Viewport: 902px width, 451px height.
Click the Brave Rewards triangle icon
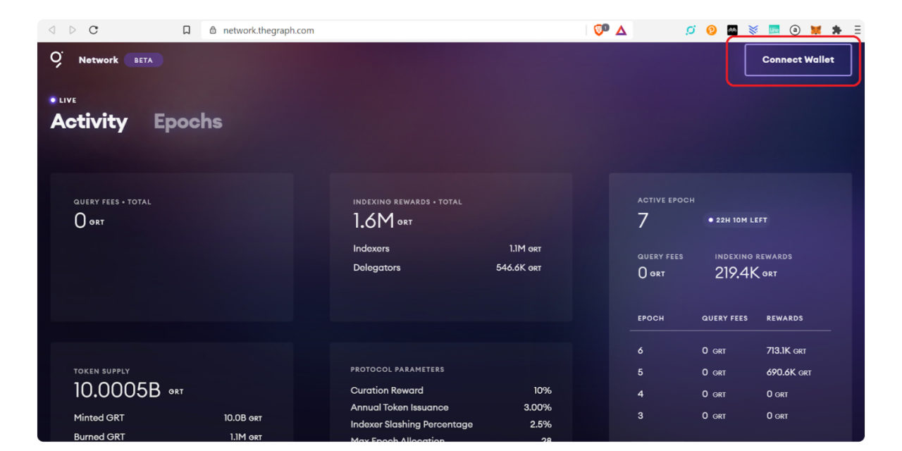(x=621, y=30)
